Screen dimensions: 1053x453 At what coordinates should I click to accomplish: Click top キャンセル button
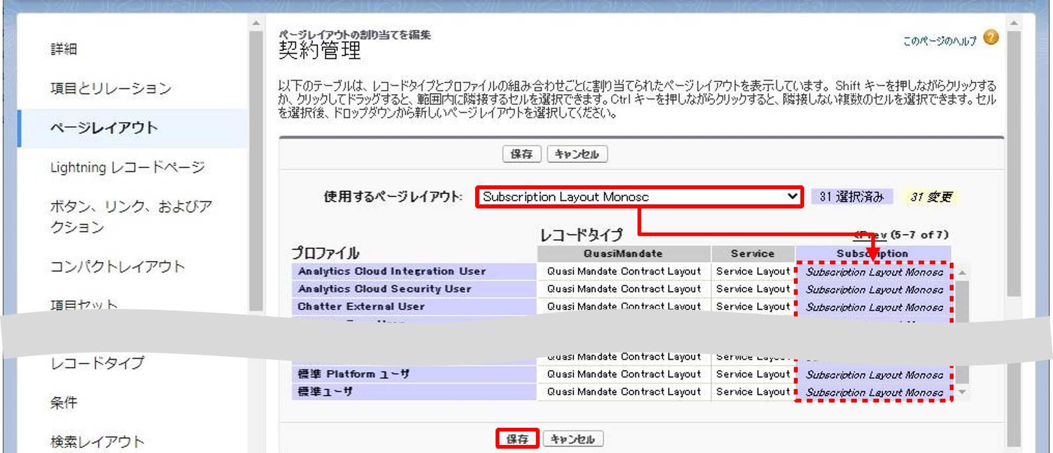[577, 154]
